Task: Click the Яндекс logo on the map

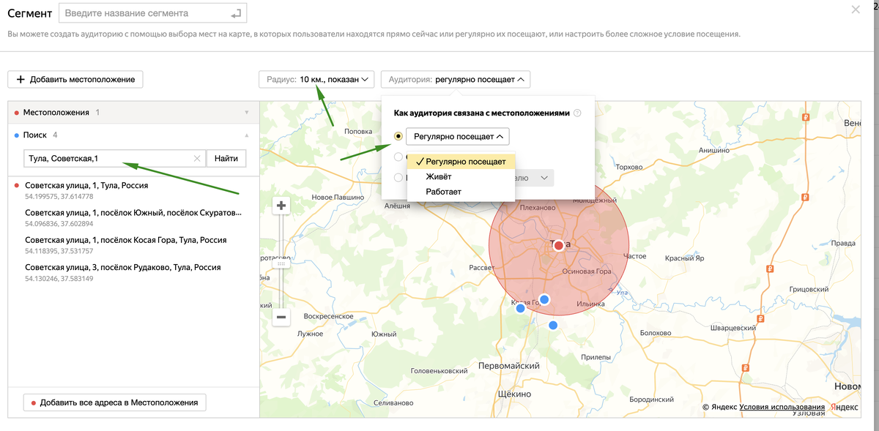Action: click(844, 408)
